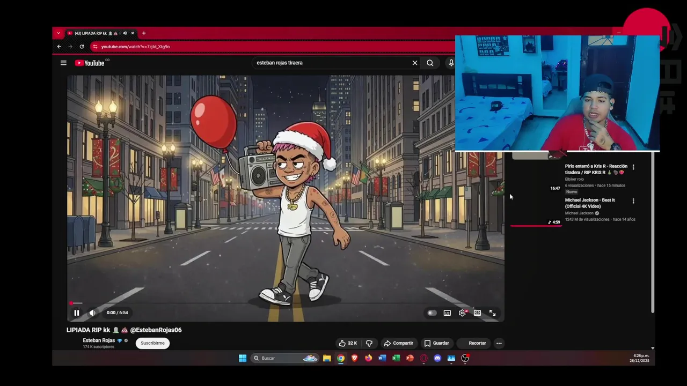
Task: Open Microsoft Excel from the taskbar
Action: (x=396, y=358)
